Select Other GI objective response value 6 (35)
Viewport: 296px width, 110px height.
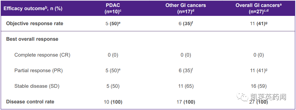(186, 23)
